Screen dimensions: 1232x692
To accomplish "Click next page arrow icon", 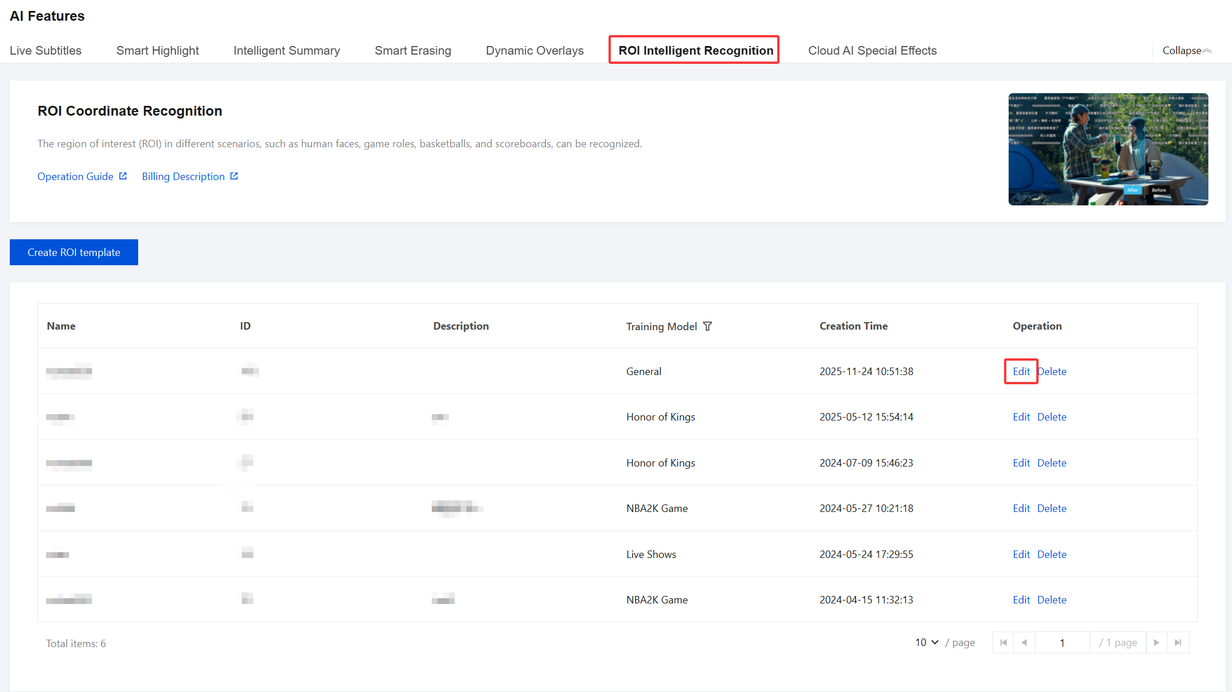I will pyautogui.click(x=1156, y=643).
